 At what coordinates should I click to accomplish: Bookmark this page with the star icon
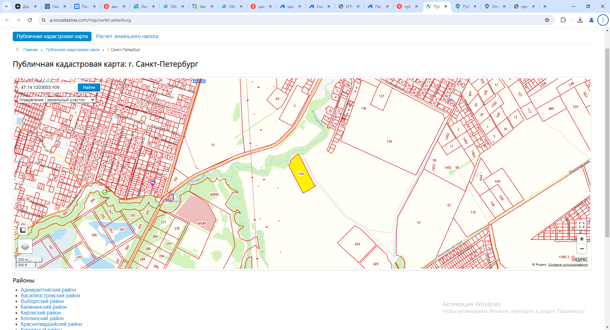(x=547, y=20)
